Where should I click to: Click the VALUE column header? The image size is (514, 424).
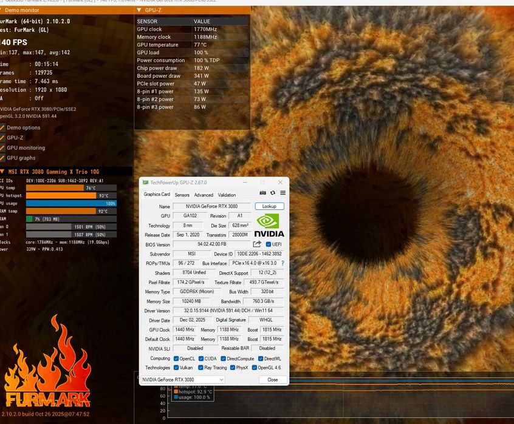220,22
